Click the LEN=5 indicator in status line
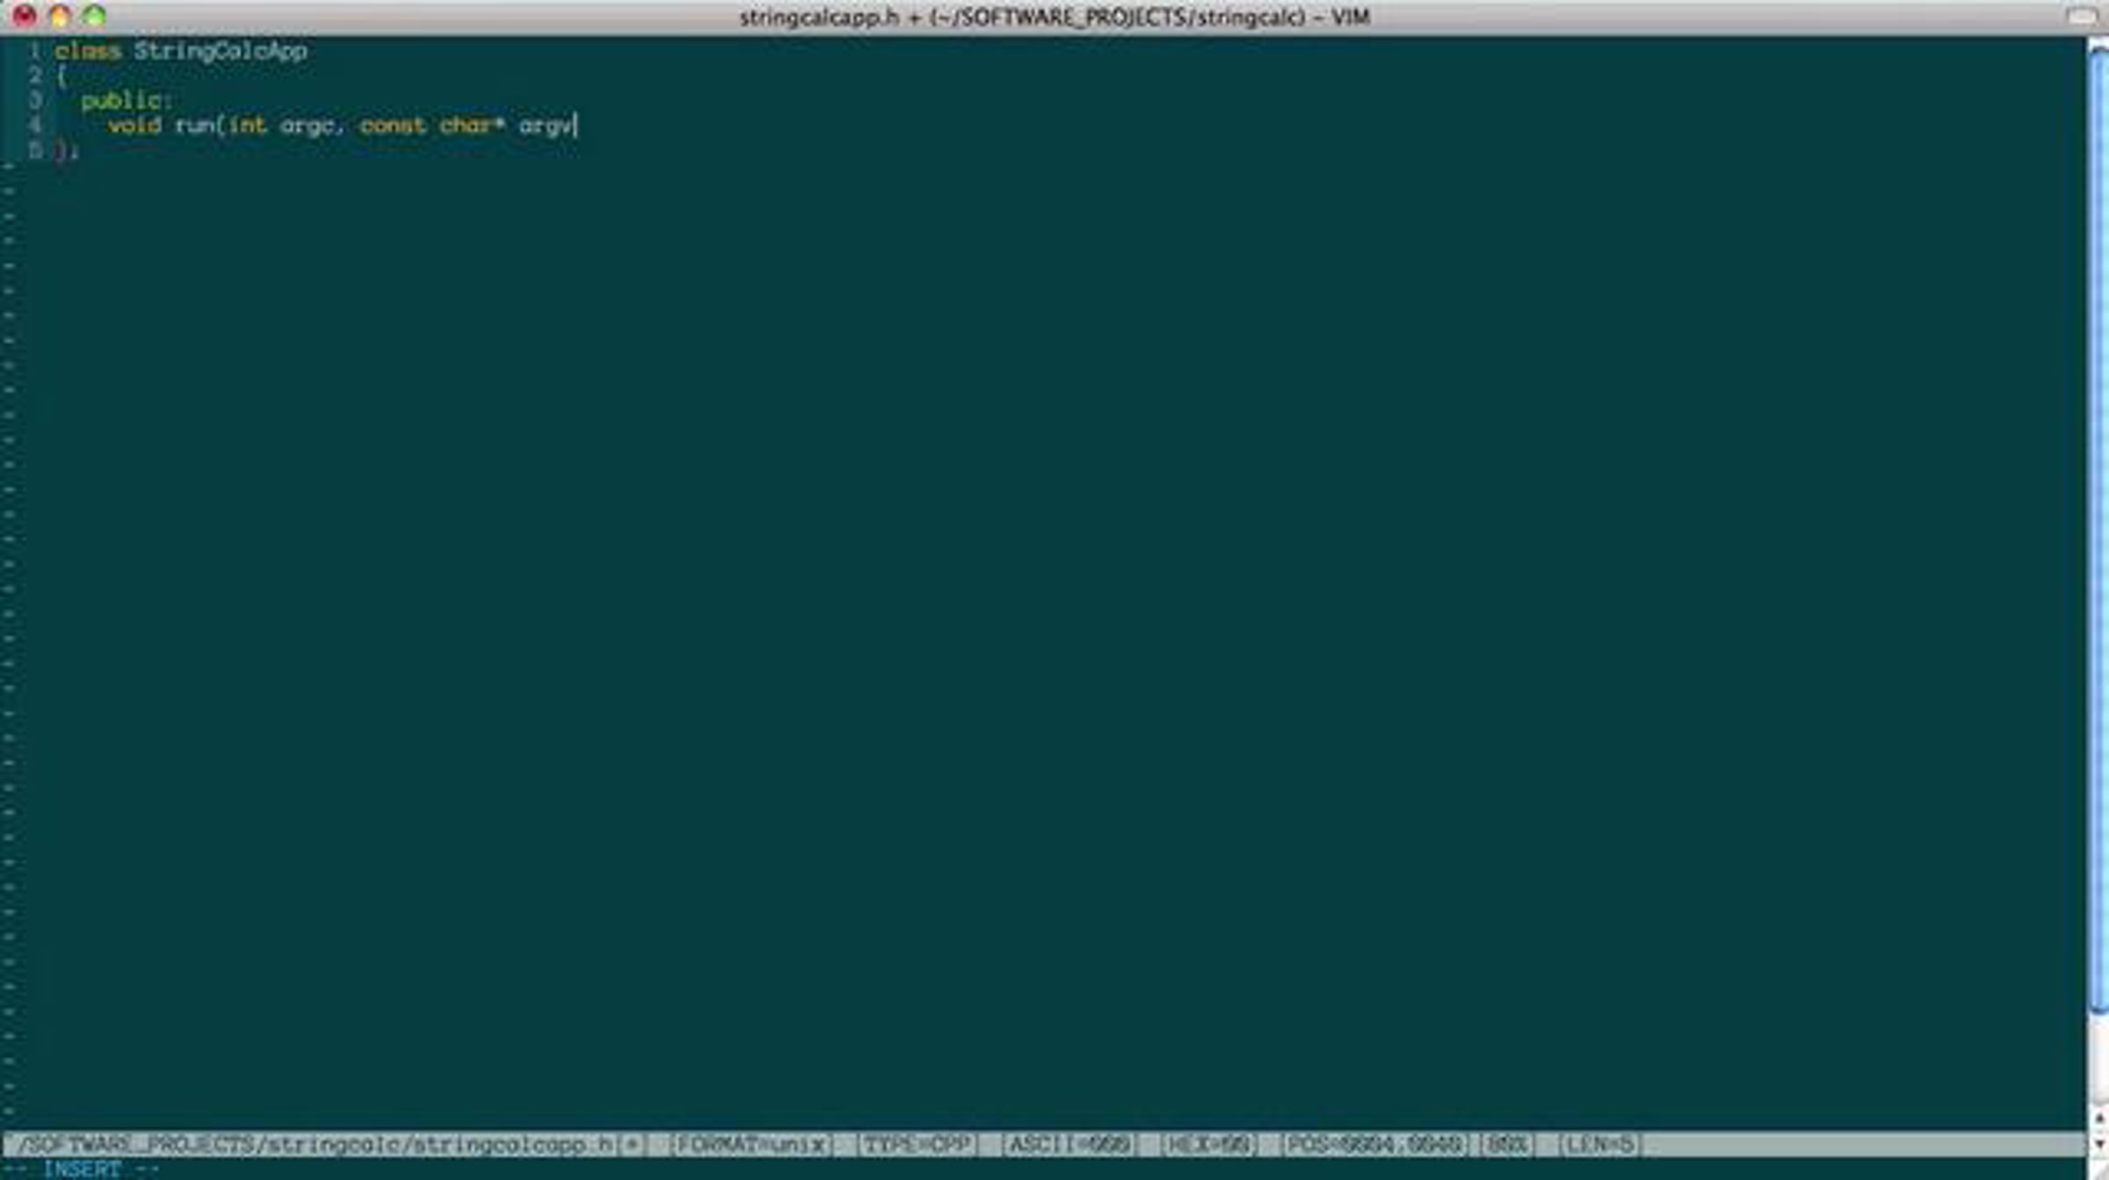The width and height of the screenshot is (2109, 1180). [x=1599, y=1145]
